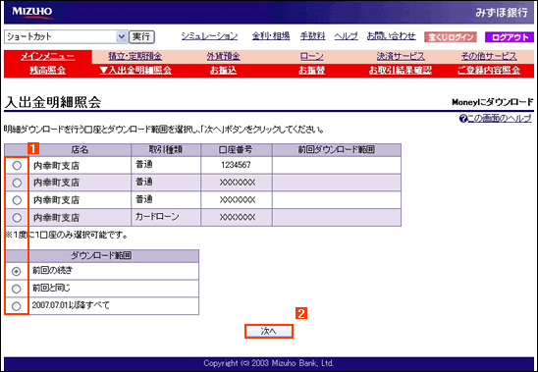Click the 宝くじログイン button

pos(451,37)
